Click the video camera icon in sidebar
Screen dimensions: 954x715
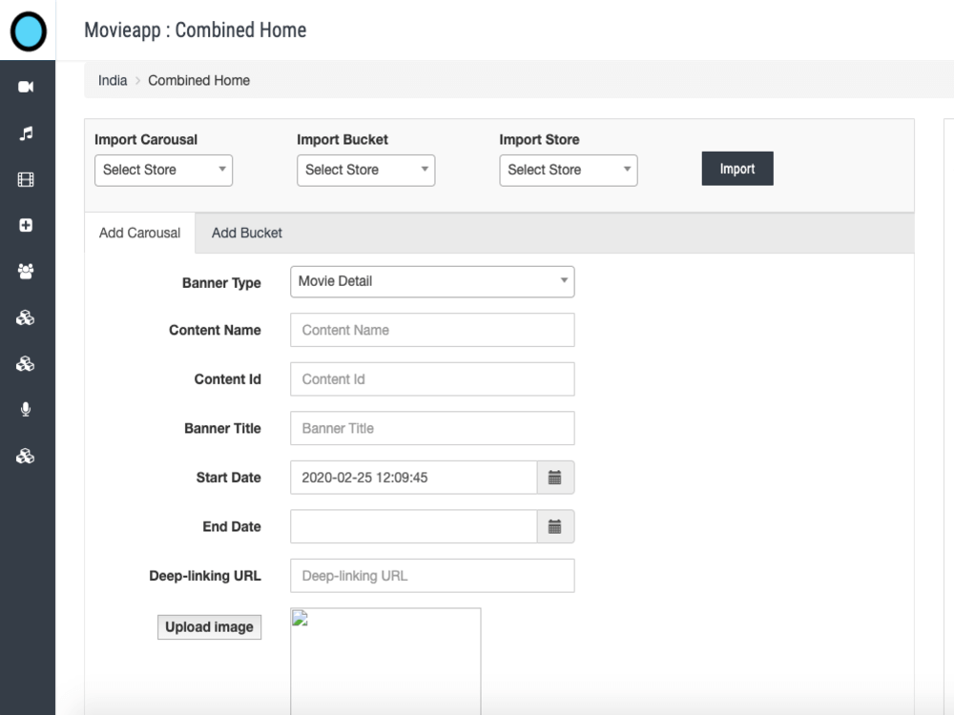(x=26, y=87)
